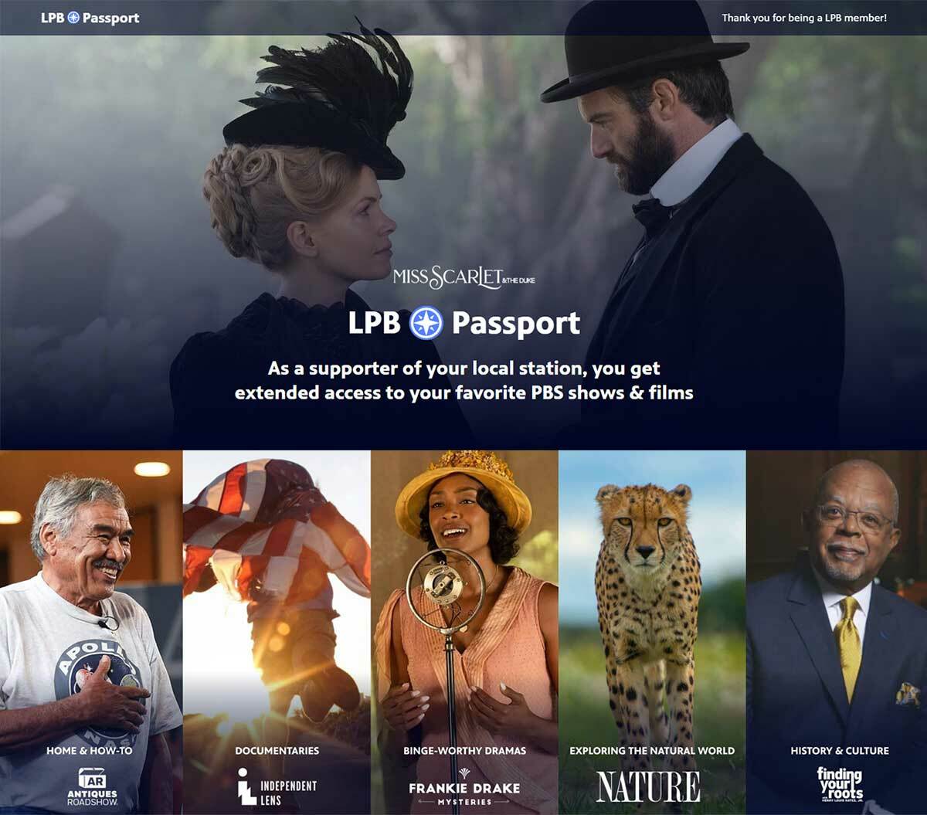927x815 pixels.
Task: Select the Home & How-To category
Action: tap(90, 750)
